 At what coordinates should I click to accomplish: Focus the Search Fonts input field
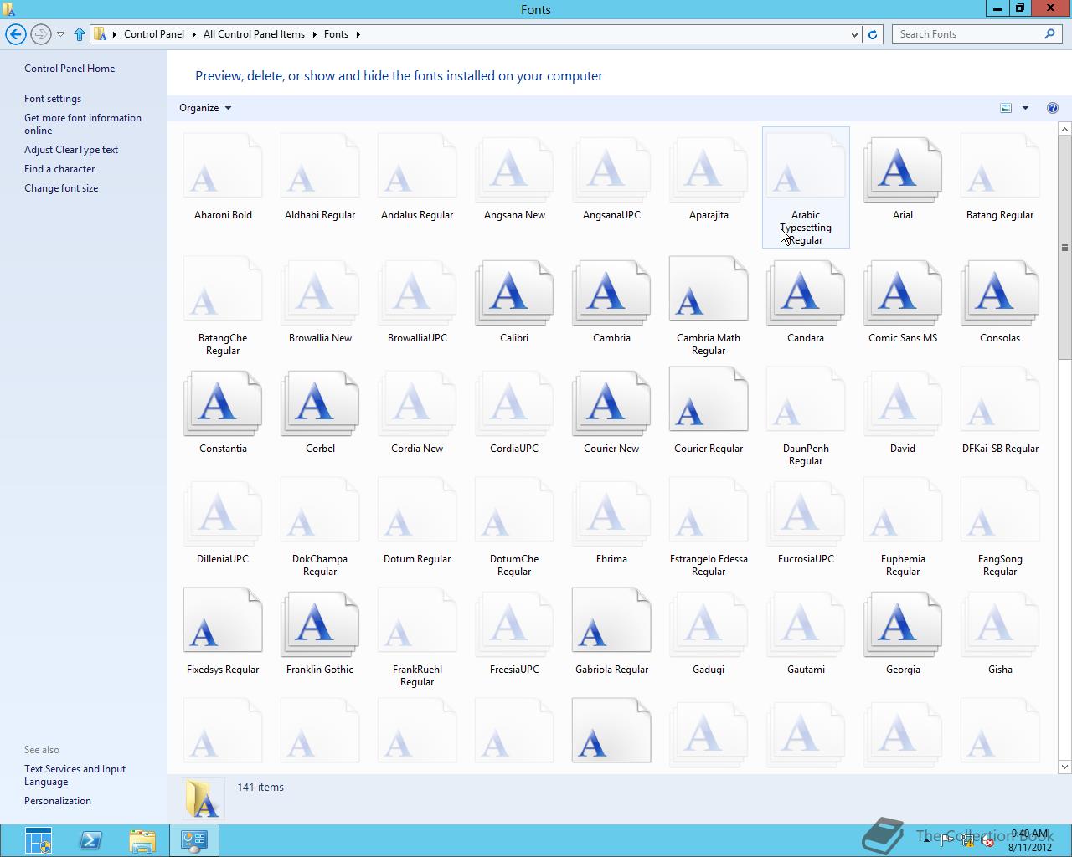click(969, 34)
